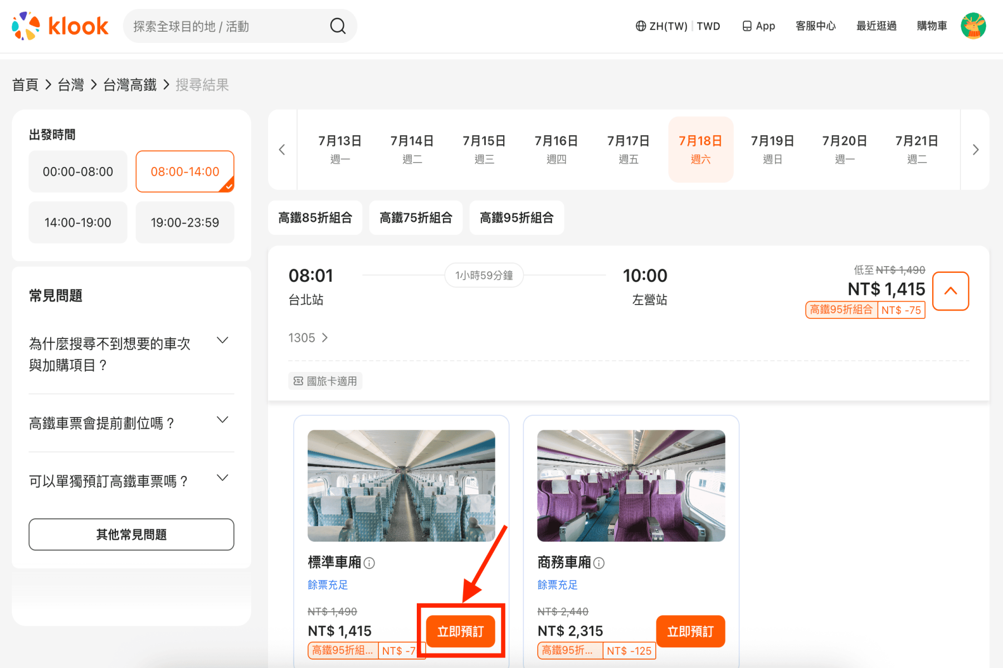Select date 7月19日 週日
This screenshot has width=1003, height=668.
pyautogui.click(x=772, y=150)
